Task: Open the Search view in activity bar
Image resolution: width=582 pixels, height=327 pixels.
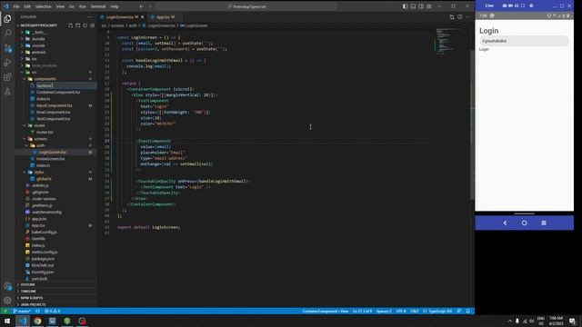Action: [7, 33]
